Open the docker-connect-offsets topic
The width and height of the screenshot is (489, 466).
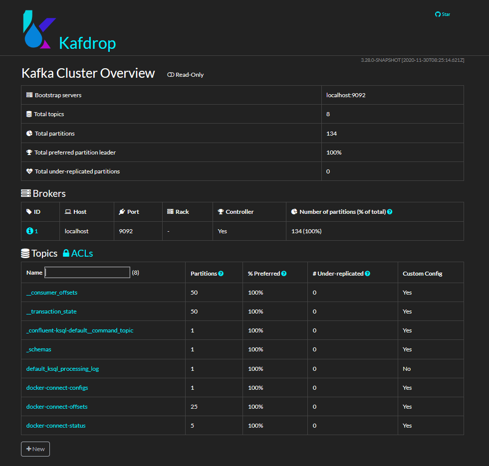point(57,407)
